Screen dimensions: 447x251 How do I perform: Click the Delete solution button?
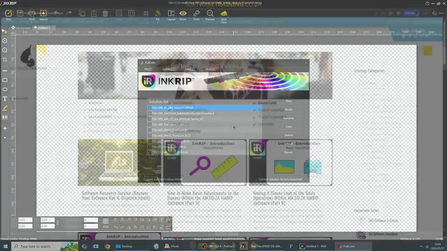tap(288, 135)
